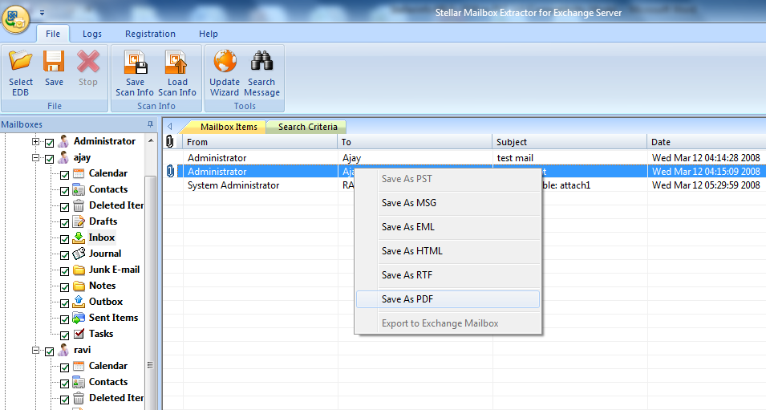The width and height of the screenshot is (766, 410).
Task: Click the Save Scan Info icon
Action: point(135,62)
